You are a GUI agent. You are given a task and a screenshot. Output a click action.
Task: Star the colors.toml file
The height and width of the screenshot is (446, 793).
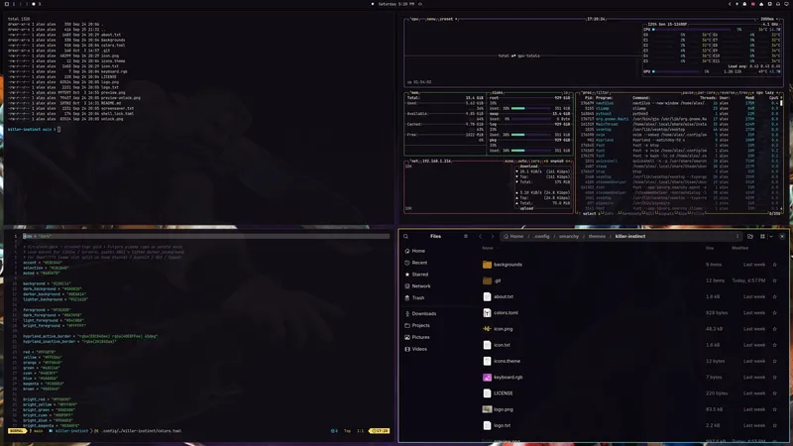pyautogui.click(x=774, y=313)
